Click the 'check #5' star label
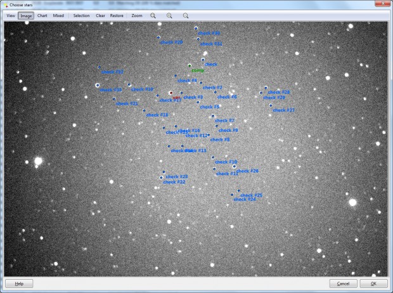The width and height of the screenshot is (393, 293). (210, 107)
